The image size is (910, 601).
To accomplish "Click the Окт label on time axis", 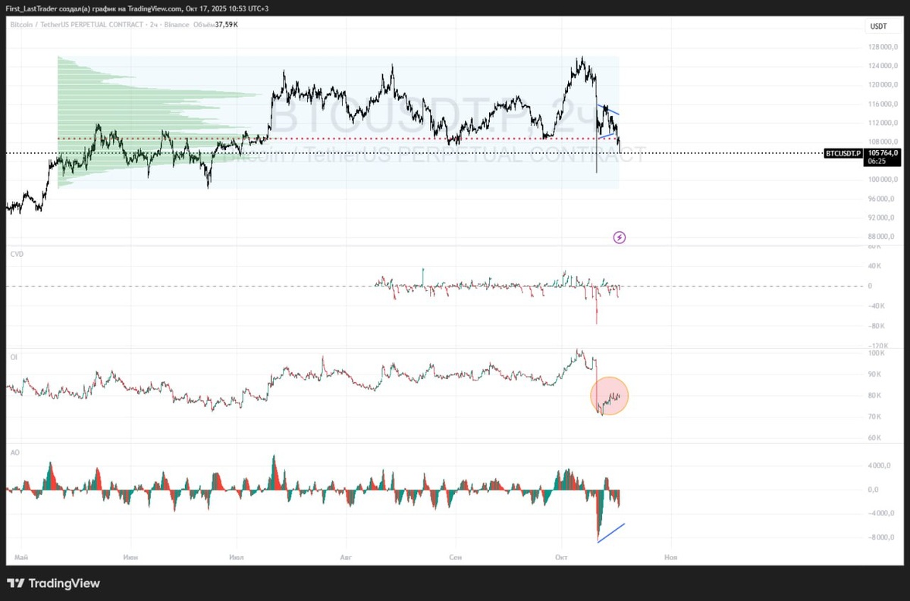I will [562, 557].
